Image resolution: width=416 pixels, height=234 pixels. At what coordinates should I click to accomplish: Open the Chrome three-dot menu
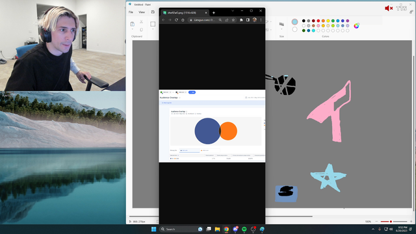[x=261, y=20]
